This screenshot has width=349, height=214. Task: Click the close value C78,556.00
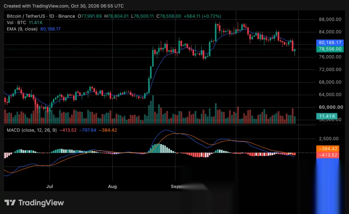169,16
